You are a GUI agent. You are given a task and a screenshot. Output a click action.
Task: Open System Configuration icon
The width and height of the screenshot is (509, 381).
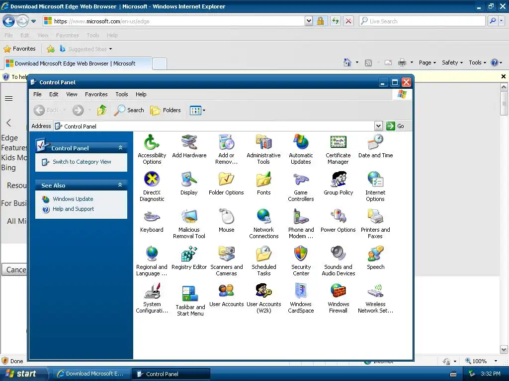click(152, 291)
